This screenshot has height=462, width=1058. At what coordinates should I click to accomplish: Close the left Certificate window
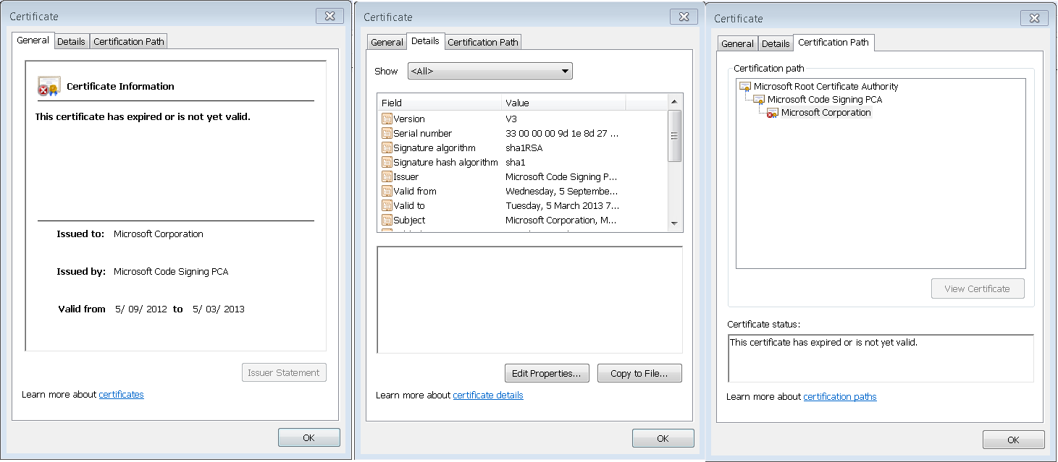pos(329,16)
